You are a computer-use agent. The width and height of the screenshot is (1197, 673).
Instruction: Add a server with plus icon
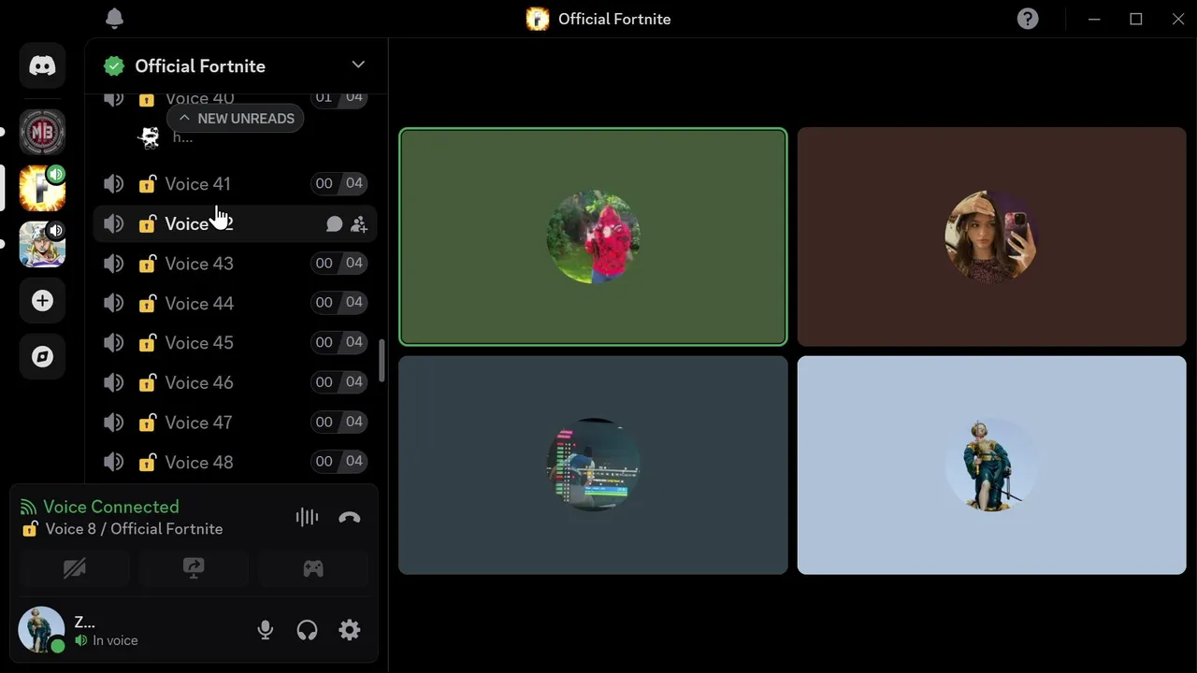pyautogui.click(x=42, y=300)
